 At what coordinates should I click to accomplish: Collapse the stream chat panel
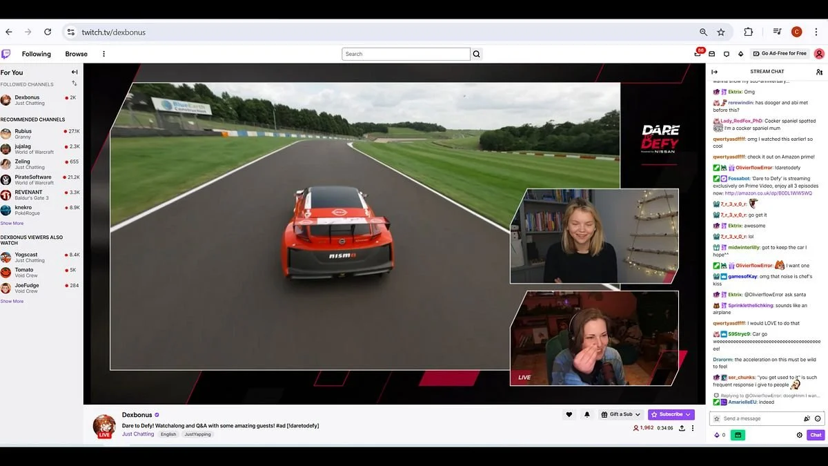pos(714,72)
